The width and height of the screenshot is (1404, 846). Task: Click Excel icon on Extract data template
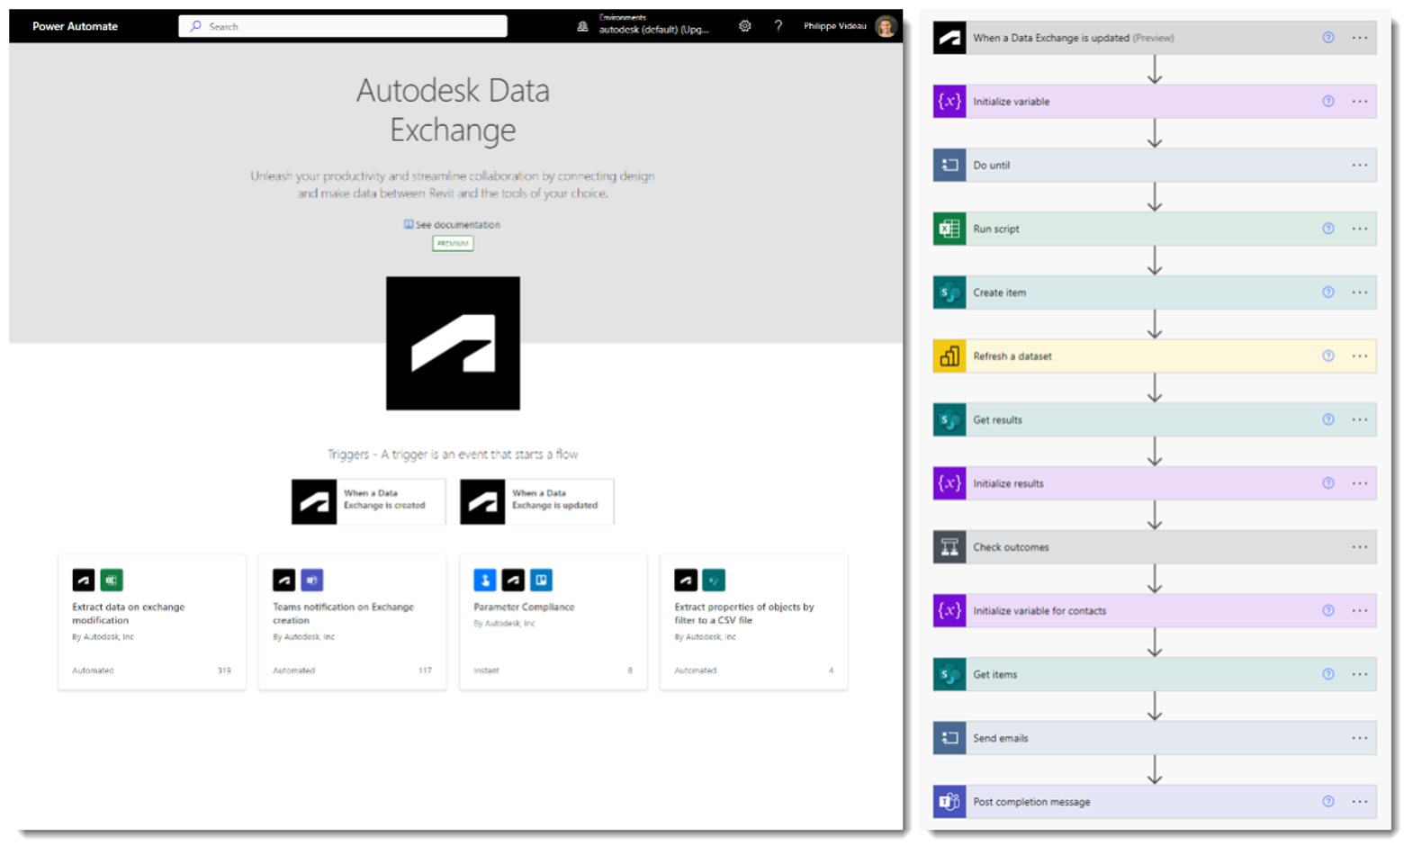coord(112,580)
